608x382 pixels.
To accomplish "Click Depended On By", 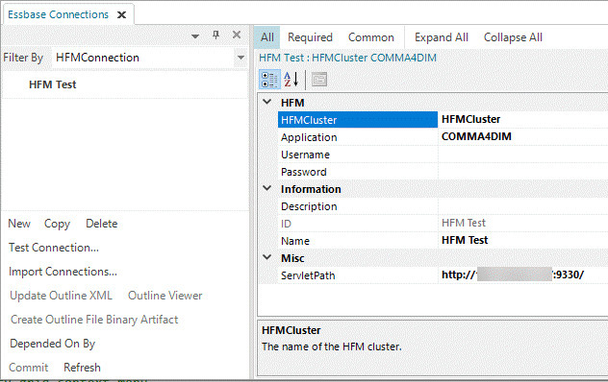I will click(x=52, y=344).
